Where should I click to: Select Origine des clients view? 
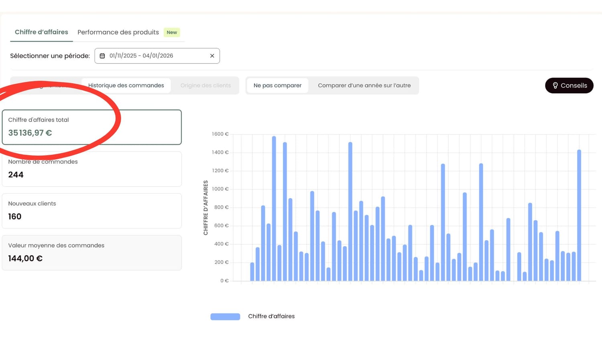point(205,86)
